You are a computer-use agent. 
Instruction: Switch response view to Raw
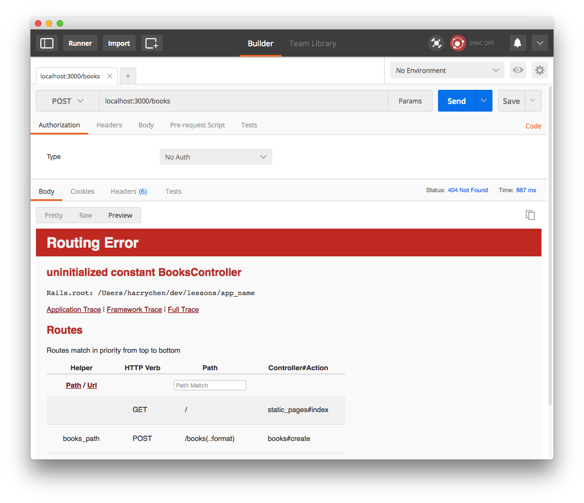(86, 215)
